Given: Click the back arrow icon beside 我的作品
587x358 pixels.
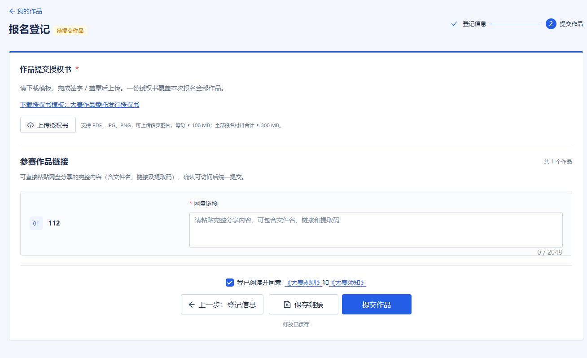Looking at the screenshot, I should 12,11.
